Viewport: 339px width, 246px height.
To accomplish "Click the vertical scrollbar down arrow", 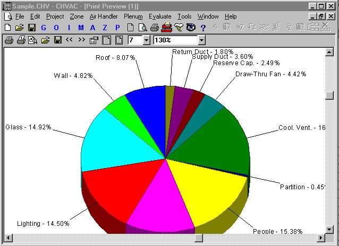I will tap(329, 229).
